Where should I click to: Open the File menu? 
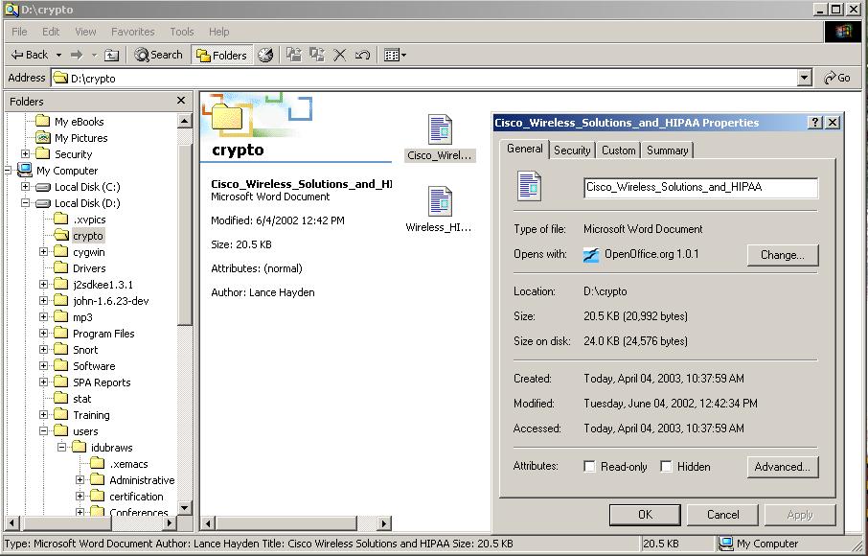(x=19, y=32)
